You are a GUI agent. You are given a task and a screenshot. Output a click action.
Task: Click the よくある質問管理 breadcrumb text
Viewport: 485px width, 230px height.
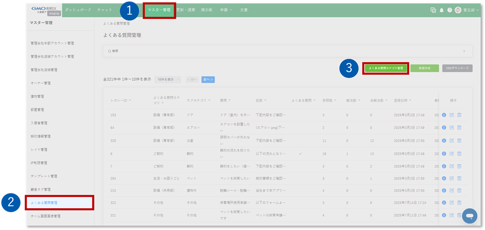tap(116, 23)
